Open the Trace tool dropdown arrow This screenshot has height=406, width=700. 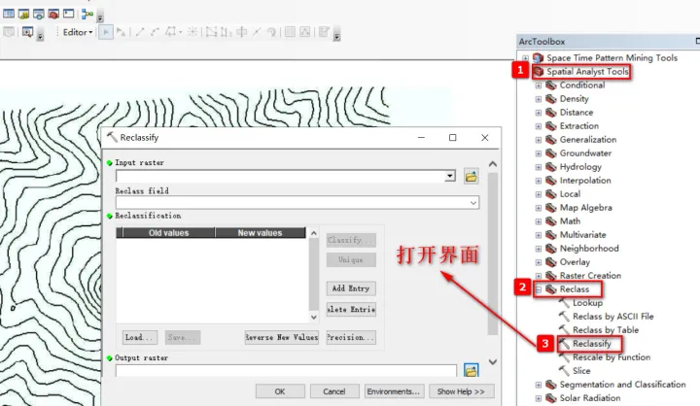click(180, 33)
